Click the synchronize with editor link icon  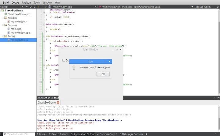[27, 7]
